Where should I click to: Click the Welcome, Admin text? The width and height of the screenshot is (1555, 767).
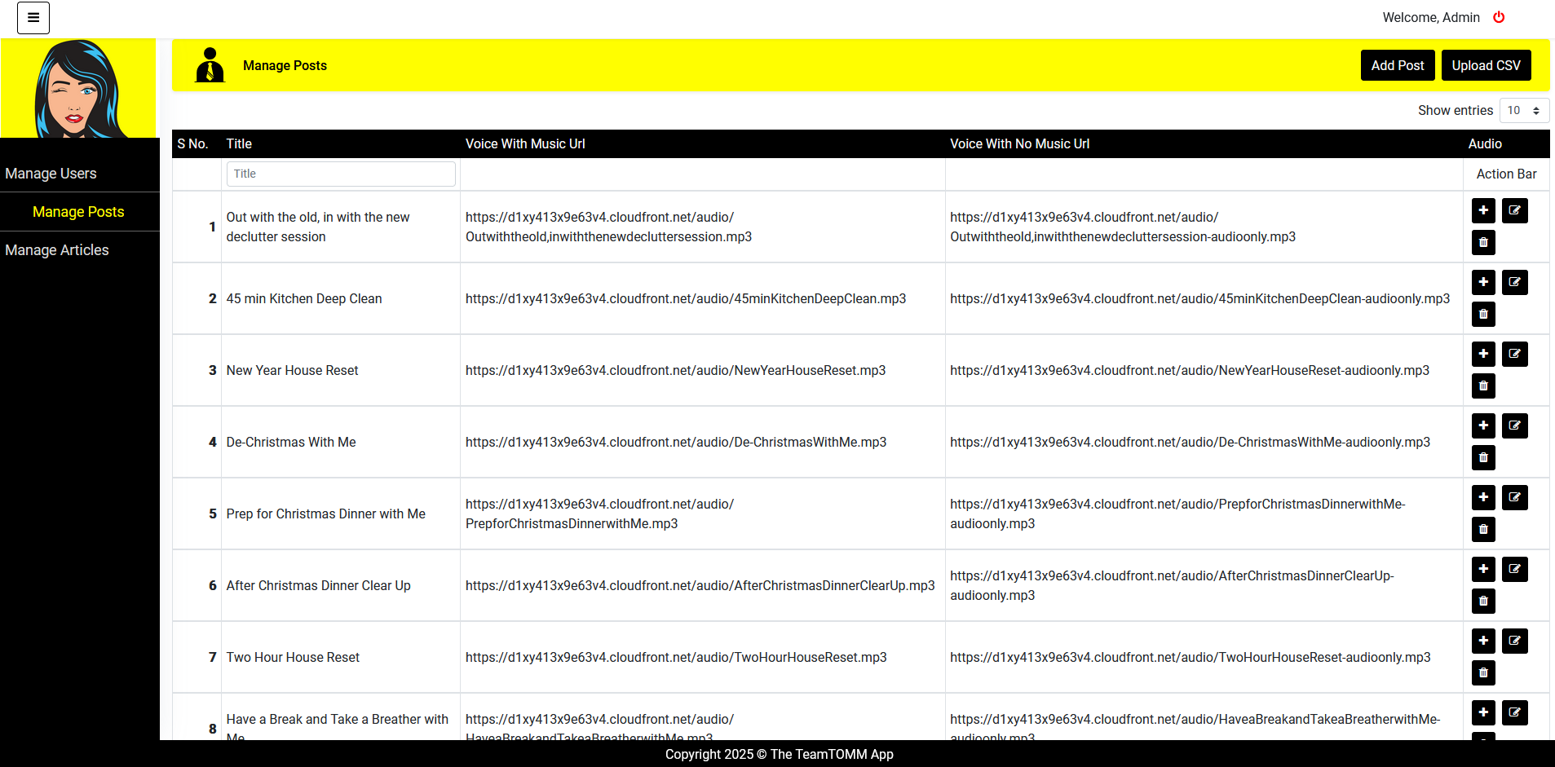pos(1431,17)
